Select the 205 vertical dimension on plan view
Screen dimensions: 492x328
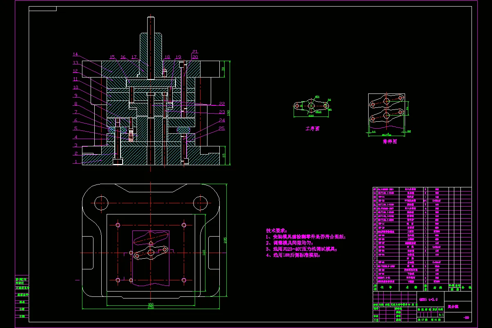(x=225, y=239)
